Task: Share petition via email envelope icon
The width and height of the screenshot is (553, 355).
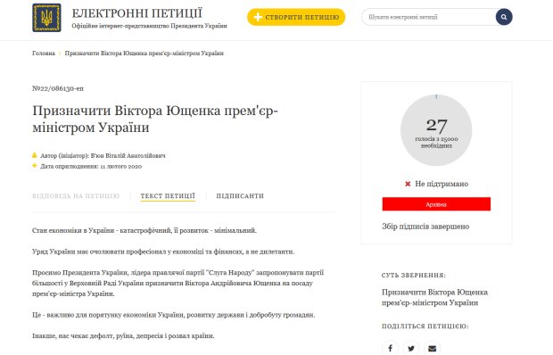Action: pyautogui.click(x=432, y=348)
